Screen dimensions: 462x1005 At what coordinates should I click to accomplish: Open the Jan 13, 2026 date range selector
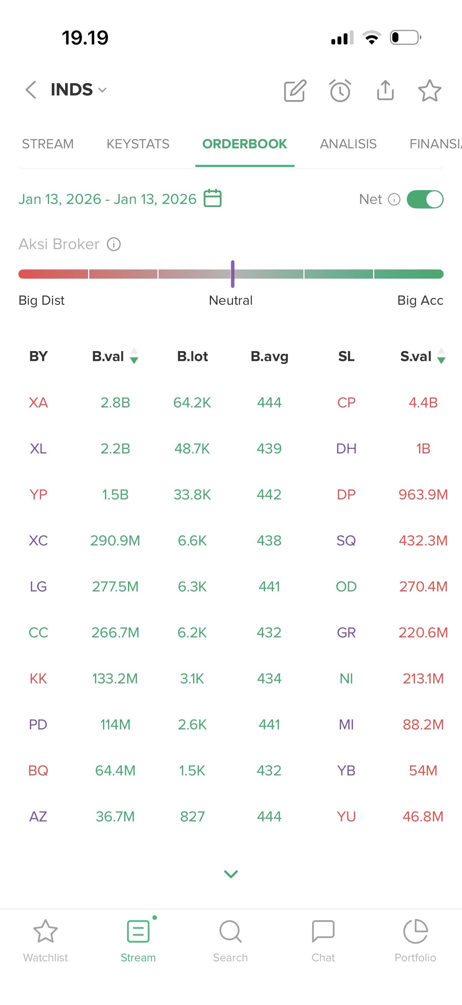coord(108,199)
